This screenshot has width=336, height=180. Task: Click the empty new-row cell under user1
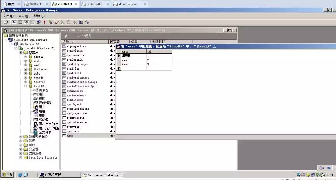point(134,68)
